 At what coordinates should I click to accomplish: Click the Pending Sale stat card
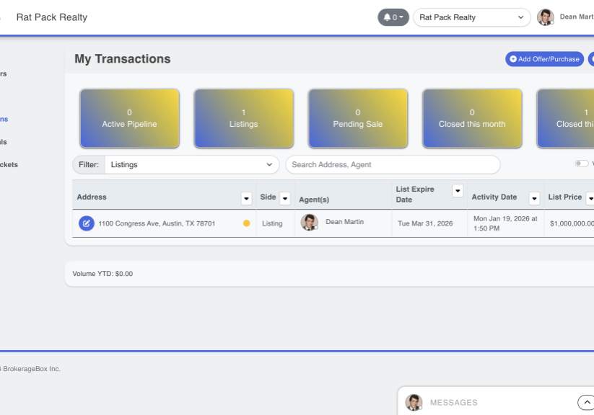point(357,118)
